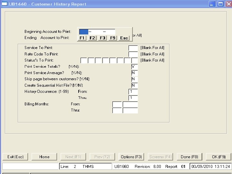Click Billing Months From month box
The height and width of the screenshot is (174, 232).
(117, 104)
